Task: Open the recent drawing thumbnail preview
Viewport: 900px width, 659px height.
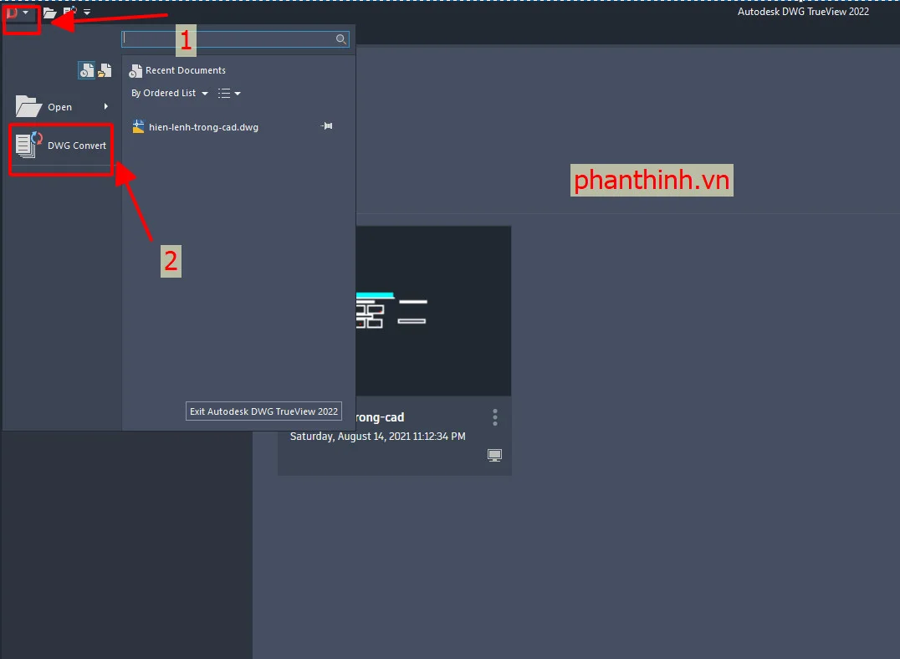Action: (x=433, y=310)
